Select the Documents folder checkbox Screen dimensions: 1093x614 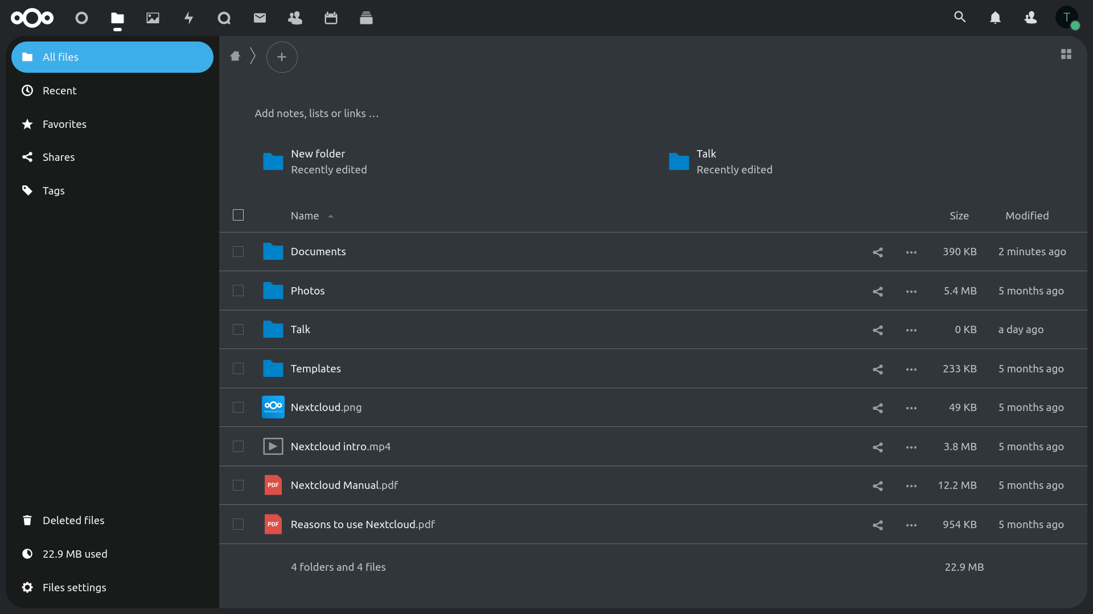(x=238, y=251)
